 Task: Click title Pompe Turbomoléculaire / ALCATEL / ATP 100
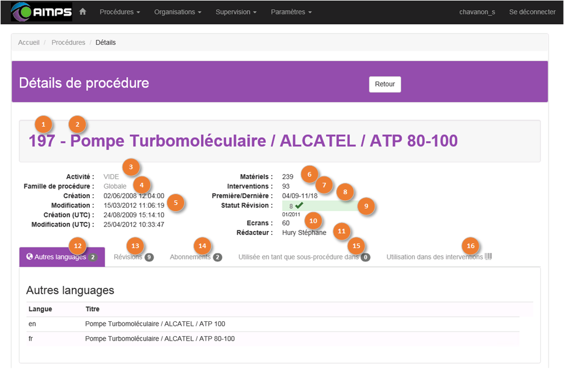[x=155, y=324]
